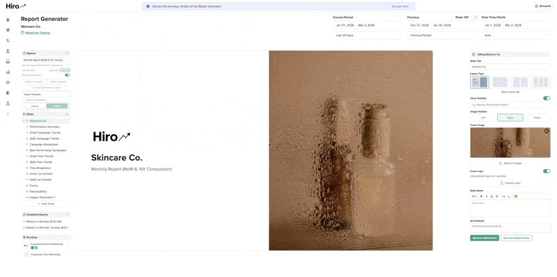Open the Previous Period dropdown

443,35
